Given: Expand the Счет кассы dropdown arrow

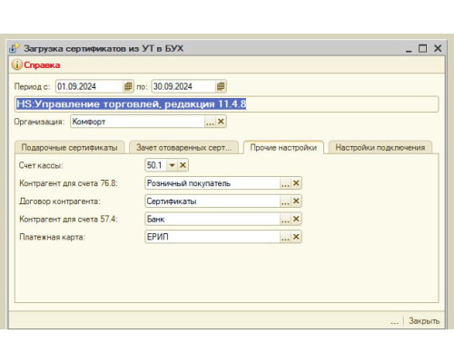Looking at the screenshot, I should [x=173, y=165].
